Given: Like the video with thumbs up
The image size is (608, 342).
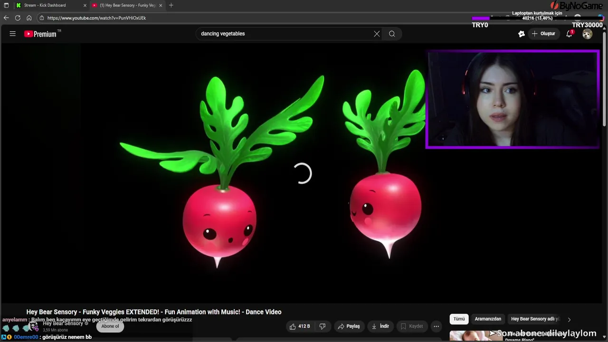Looking at the screenshot, I should (300, 326).
